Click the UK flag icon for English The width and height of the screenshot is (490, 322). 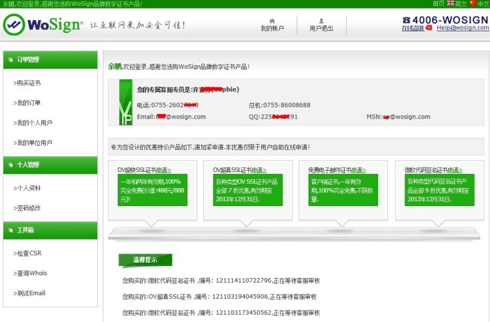coord(450,4)
